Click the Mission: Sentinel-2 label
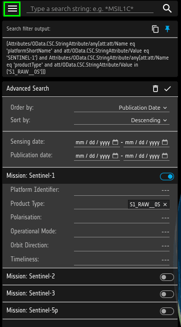 (x=30, y=276)
